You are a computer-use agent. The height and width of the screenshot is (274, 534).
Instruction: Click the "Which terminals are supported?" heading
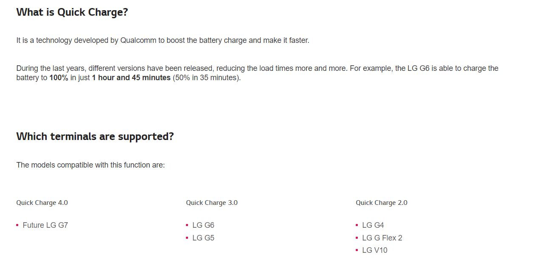pyautogui.click(x=95, y=137)
